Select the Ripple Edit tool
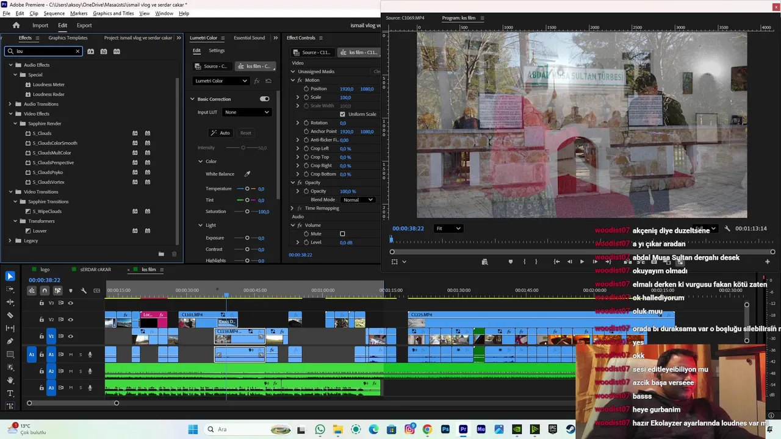 pos(10,302)
